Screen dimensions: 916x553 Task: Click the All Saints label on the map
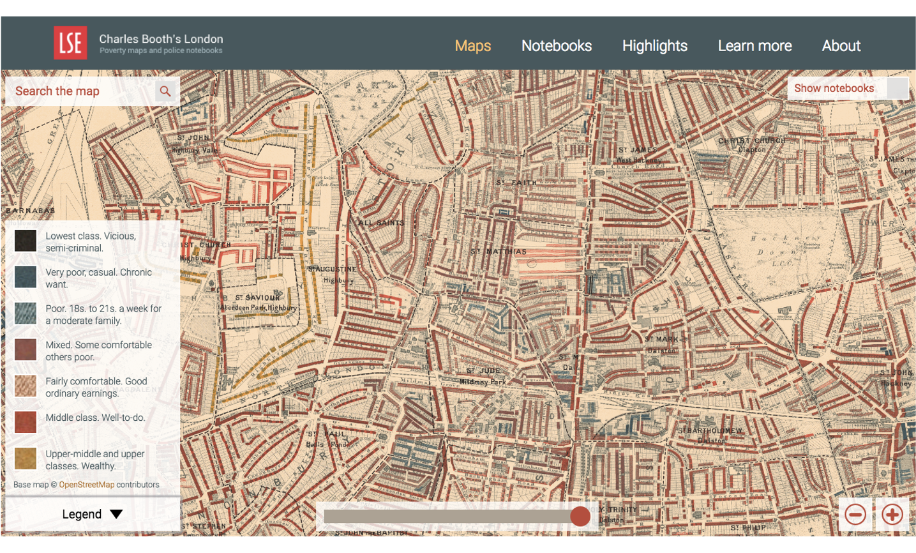tap(381, 223)
